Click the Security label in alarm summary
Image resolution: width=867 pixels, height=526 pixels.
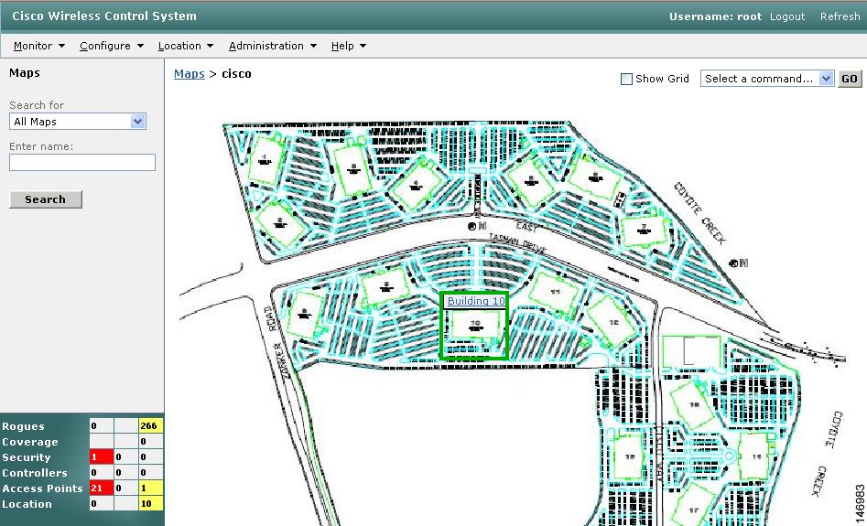point(26,457)
